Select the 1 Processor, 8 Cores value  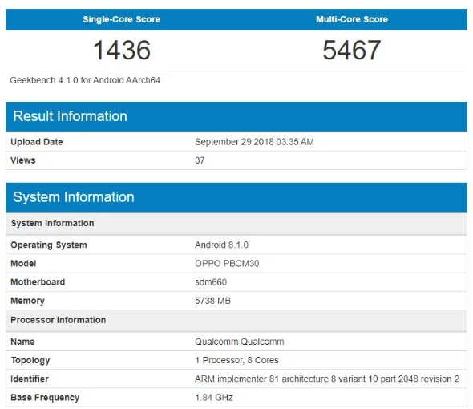pyautogui.click(x=236, y=360)
